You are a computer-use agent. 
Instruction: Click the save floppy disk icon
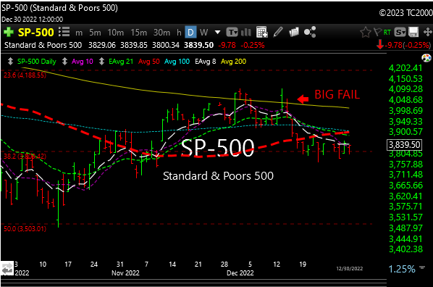pos(413,33)
